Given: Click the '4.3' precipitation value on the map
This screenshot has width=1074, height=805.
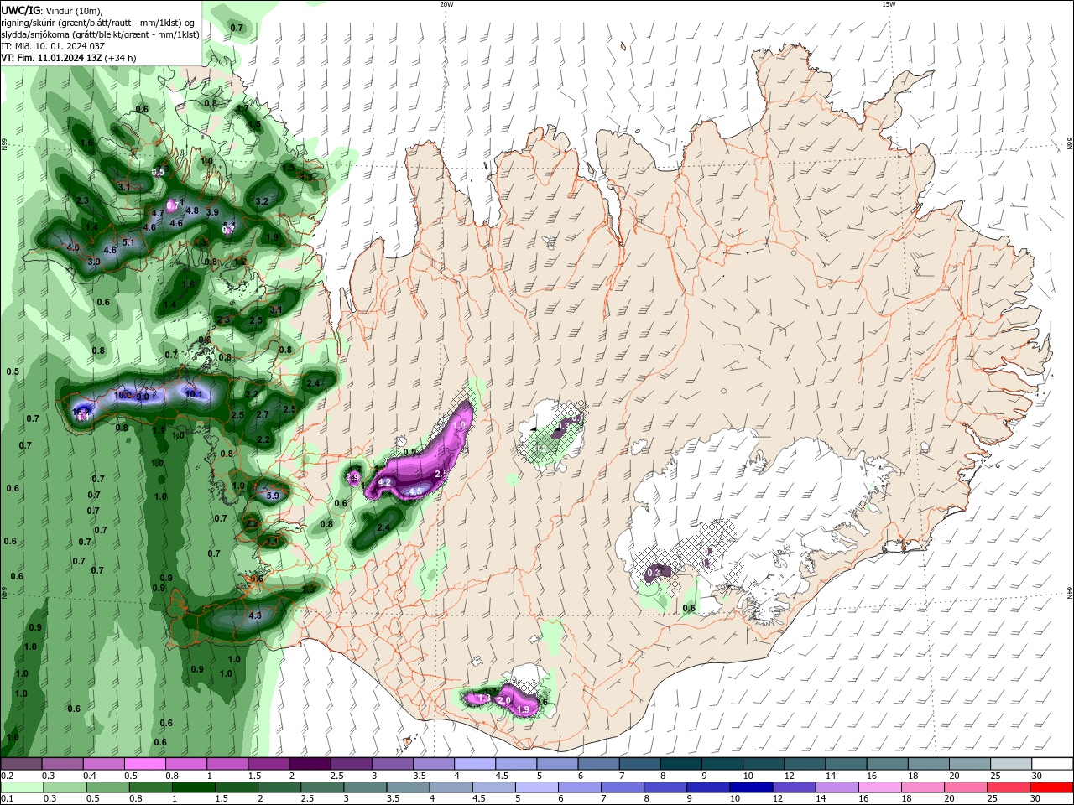Looking at the screenshot, I should click(x=256, y=615).
